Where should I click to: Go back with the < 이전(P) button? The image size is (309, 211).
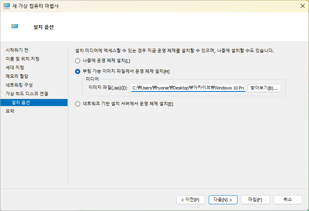[x=190, y=200]
